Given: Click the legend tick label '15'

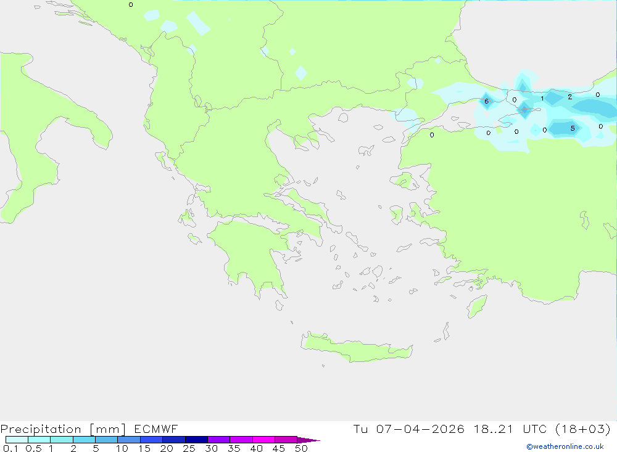Looking at the screenshot, I should 144,448.
